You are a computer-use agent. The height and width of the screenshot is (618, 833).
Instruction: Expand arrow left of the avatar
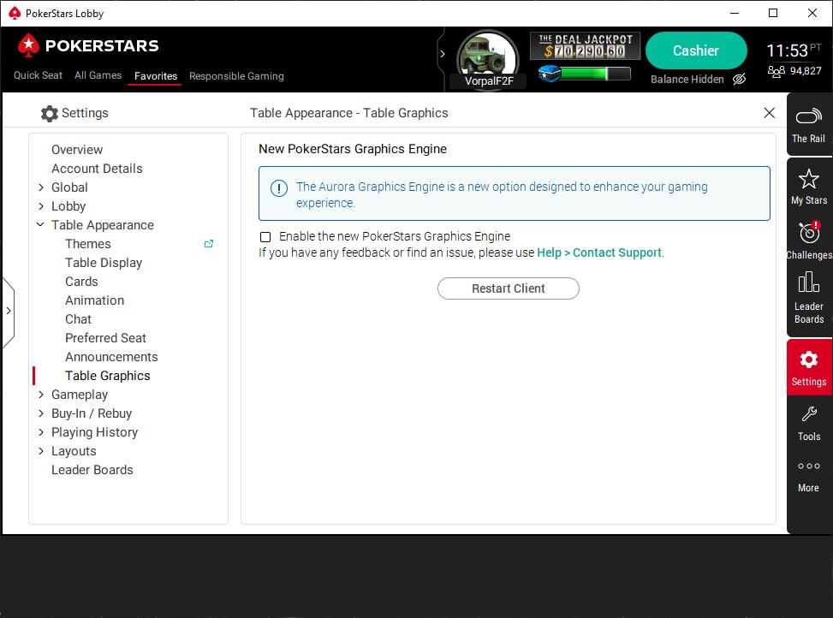442,54
